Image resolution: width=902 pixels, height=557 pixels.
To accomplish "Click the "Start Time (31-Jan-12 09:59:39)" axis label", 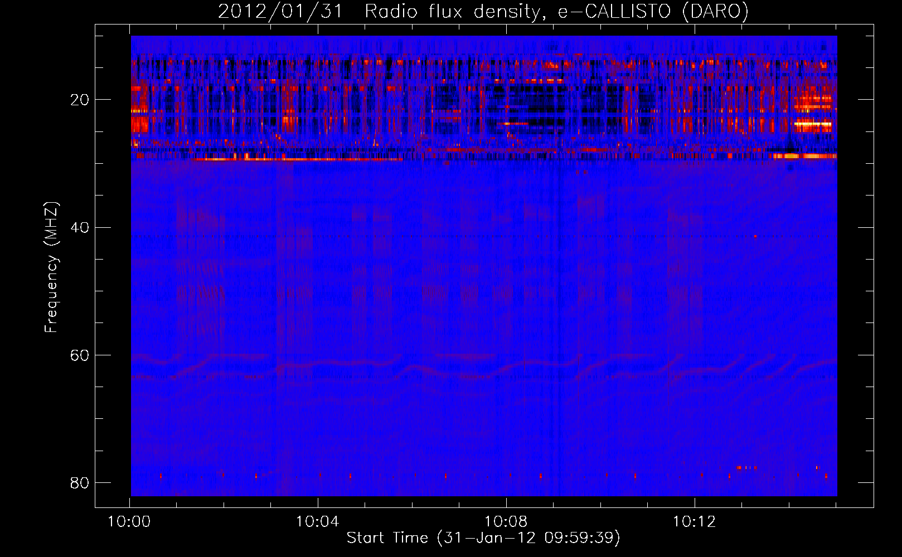I will click(483, 538).
